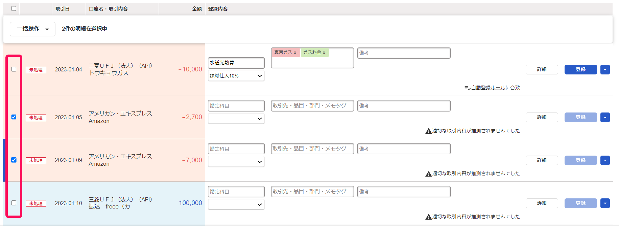Open tax category dropdown for 2023-01-05 row

pos(236,119)
